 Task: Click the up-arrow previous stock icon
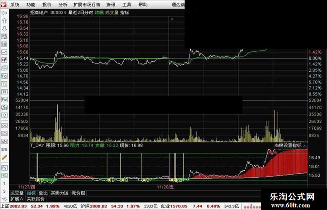[4, 21]
